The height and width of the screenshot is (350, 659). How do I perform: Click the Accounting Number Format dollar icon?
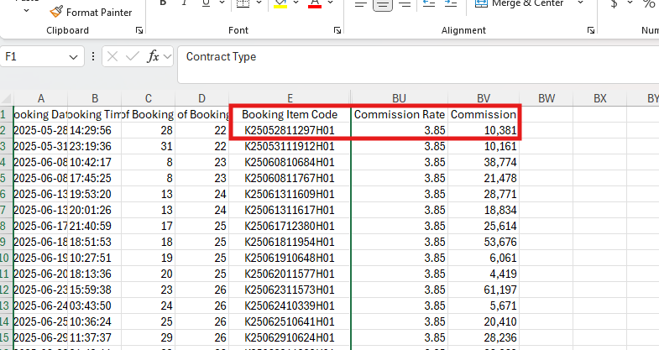[x=615, y=4]
